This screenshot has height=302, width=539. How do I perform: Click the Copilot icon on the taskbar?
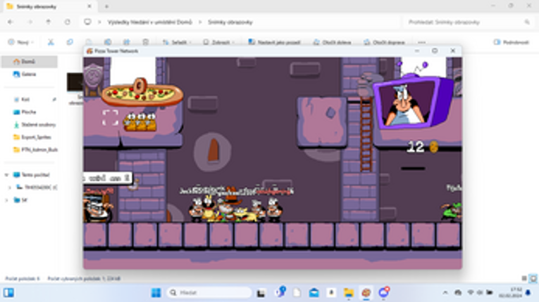[280, 292]
